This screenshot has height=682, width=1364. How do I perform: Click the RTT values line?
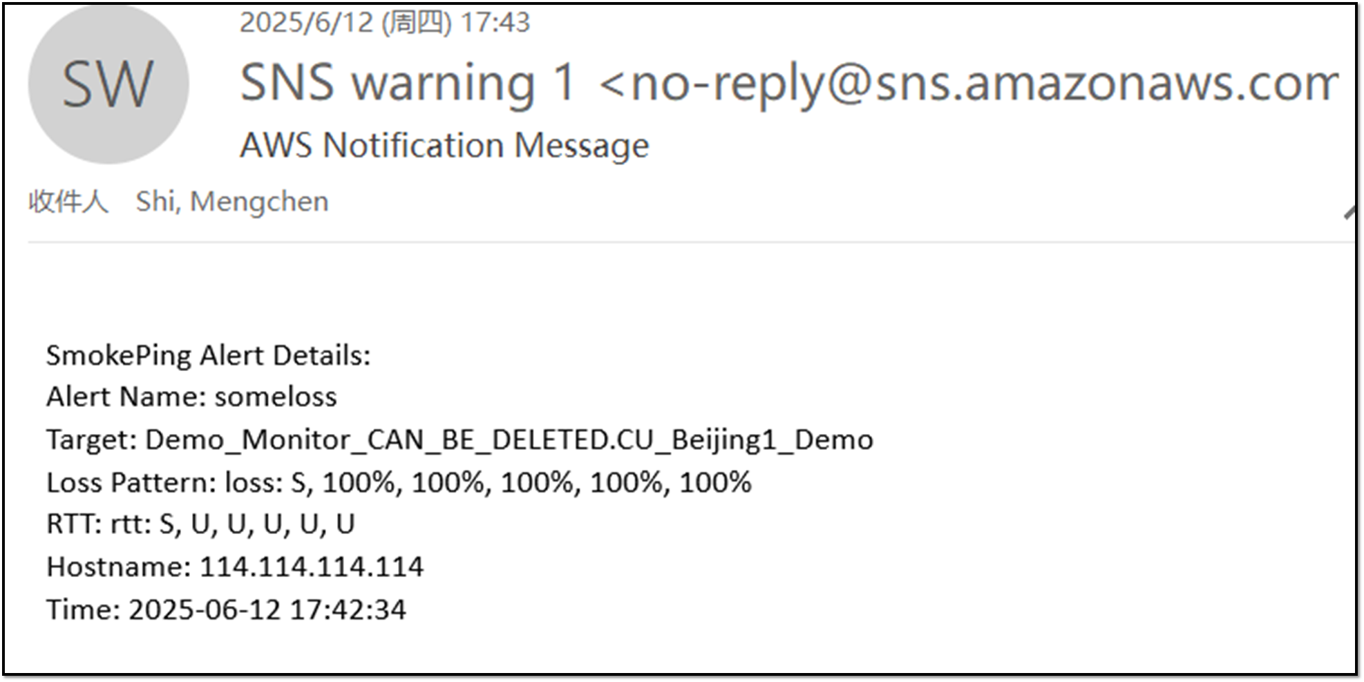pyautogui.click(x=200, y=524)
